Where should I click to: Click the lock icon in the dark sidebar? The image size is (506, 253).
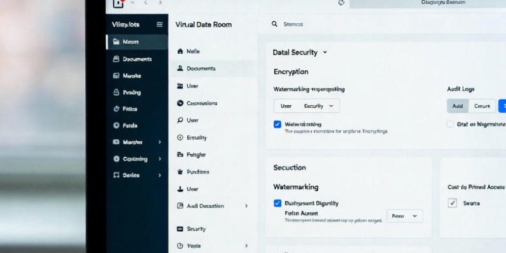(x=116, y=92)
